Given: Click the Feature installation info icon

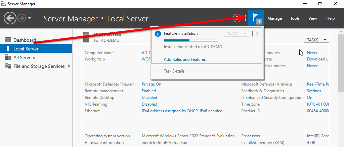Looking at the screenshot, I should coord(158,34).
